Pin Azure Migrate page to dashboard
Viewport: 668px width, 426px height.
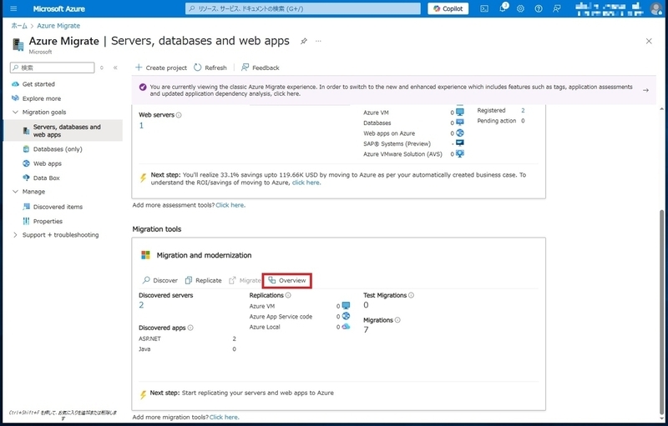(x=304, y=41)
